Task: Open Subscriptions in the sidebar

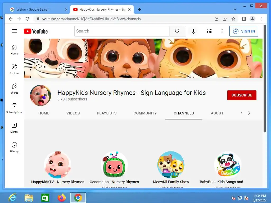Action: click(14, 108)
